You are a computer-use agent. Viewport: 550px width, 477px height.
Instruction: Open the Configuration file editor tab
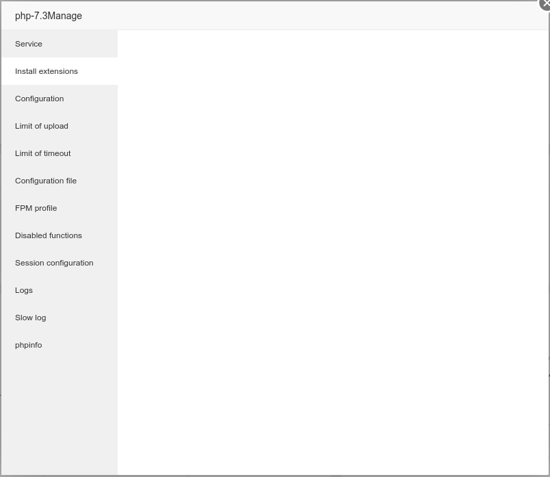(46, 181)
